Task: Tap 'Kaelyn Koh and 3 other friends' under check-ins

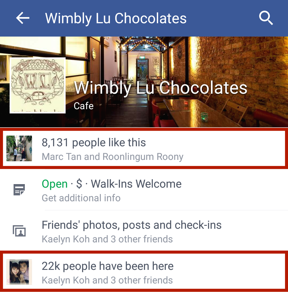Action: click(x=107, y=280)
